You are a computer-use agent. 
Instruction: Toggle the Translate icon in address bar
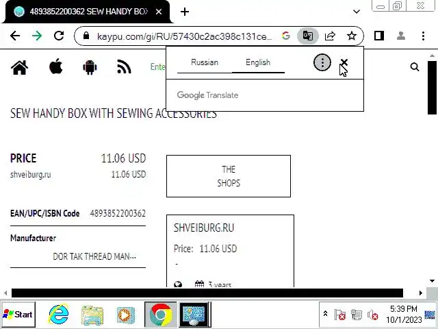click(307, 36)
